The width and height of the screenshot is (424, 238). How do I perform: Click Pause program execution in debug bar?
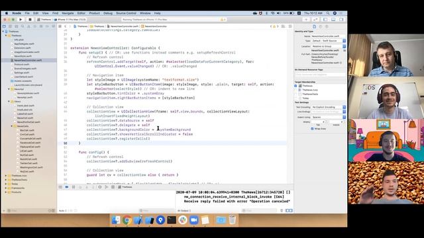74,187
